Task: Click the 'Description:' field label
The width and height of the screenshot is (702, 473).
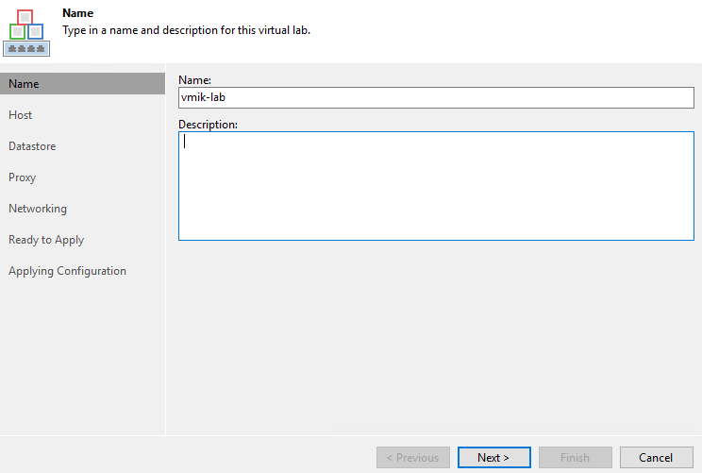Action: click(x=208, y=125)
